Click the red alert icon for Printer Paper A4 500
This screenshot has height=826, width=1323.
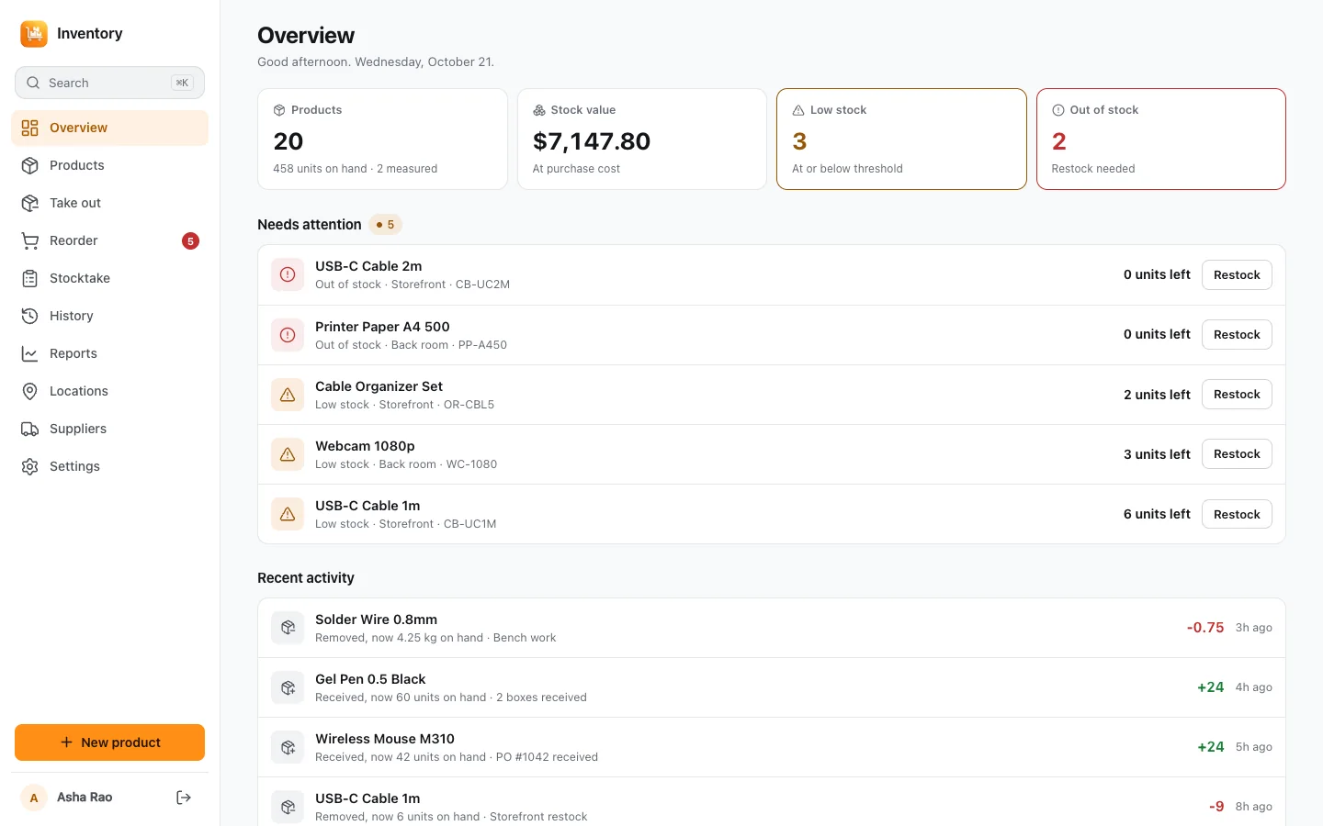288,335
